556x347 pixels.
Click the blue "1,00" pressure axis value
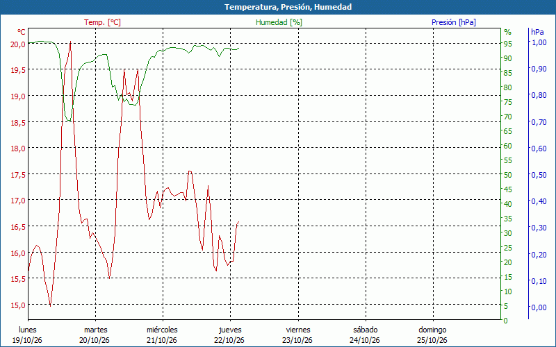(539, 42)
